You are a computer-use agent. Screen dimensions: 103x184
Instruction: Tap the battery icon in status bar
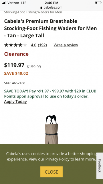98,3
